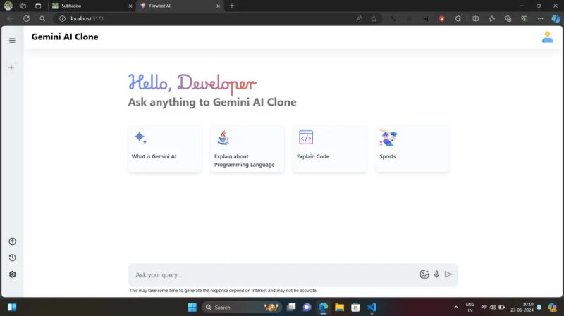Open a new browser tab
The image size is (564, 316).
point(232,6)
